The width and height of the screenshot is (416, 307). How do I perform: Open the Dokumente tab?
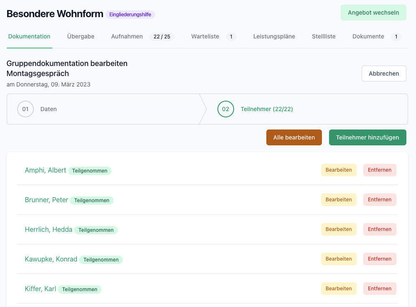click(377, 37)
